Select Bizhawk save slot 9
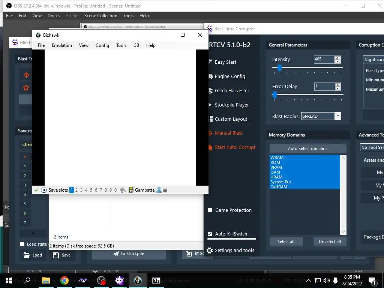The image size is (384, 288). pyautogui.click(x=111, y=190)
